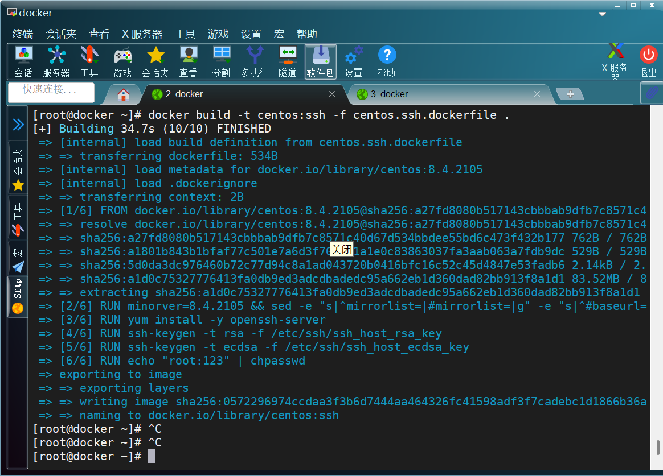The height and width of the screenshot is (476, 663).
Task: Open the 工具 menu in menu bar
Action: click(185, 34)
